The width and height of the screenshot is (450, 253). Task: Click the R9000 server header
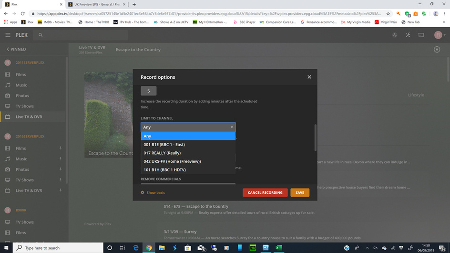20,210
